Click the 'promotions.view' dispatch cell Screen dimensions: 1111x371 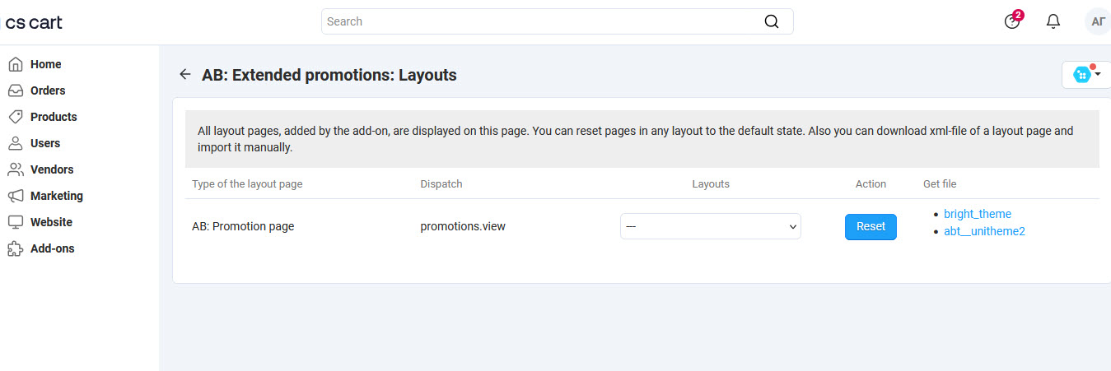click(x=463, y=226)
